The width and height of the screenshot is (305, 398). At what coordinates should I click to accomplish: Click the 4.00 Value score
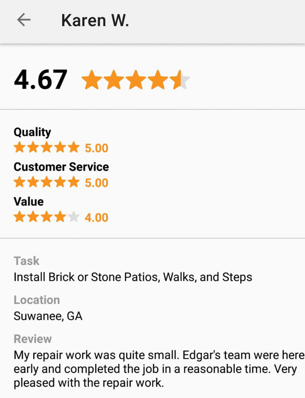pyautogui.click(x=96, y=217)
